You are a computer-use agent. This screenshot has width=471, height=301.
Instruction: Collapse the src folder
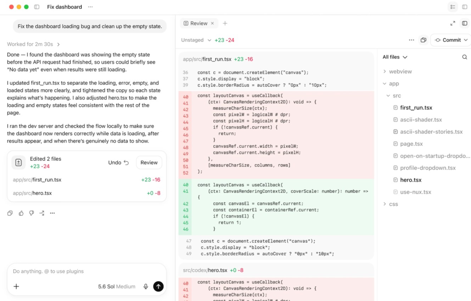(393, 96)
